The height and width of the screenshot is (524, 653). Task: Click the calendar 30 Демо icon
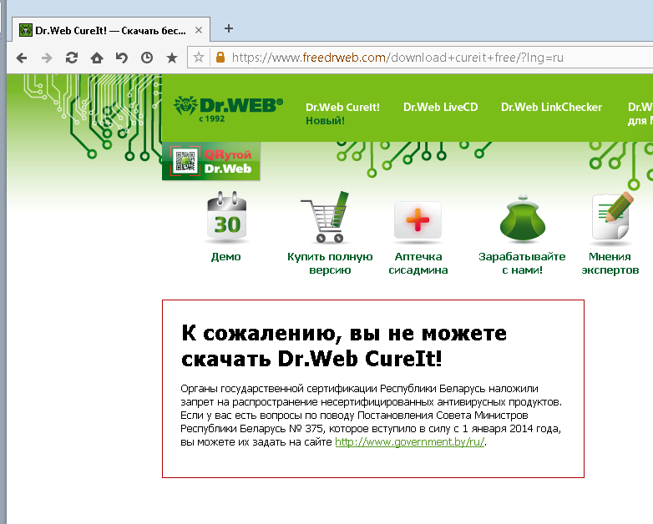click(x=226, y=216)
